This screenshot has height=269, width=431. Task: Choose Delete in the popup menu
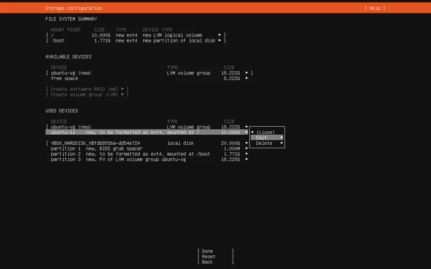(x=267, y=143)
